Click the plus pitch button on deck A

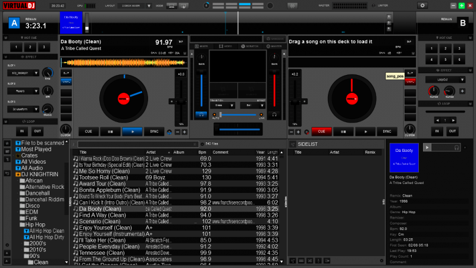click(x=184, y=132)
